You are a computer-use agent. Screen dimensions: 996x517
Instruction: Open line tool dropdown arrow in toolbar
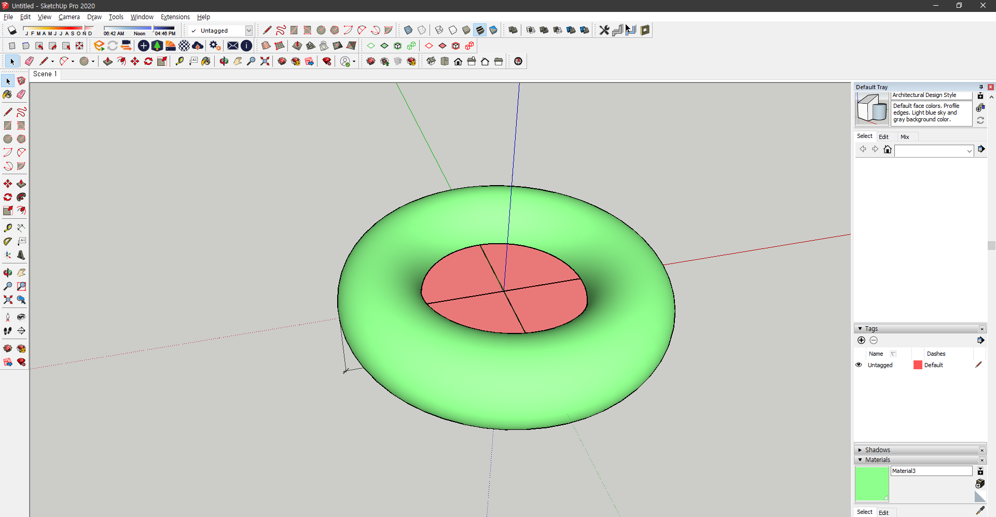[x=52, y=62]
